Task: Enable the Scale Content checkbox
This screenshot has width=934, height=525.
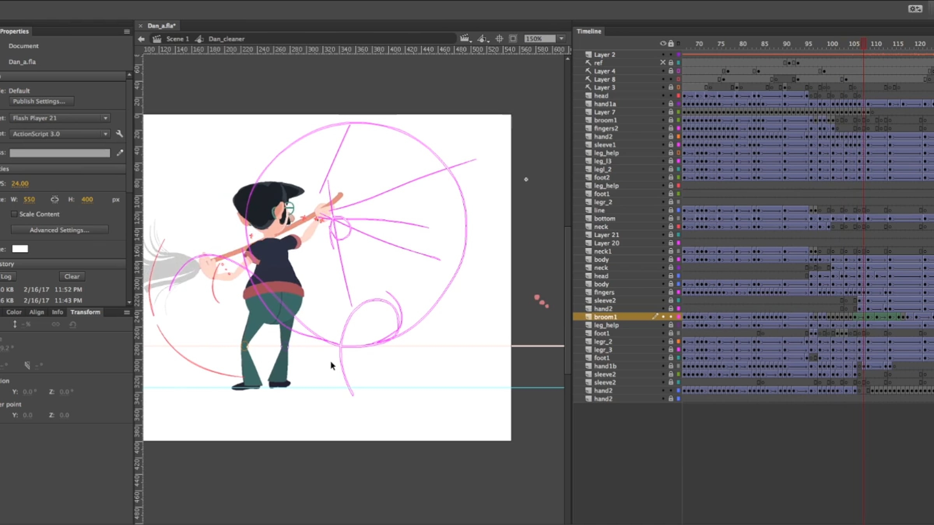Action: coord(14,214)
